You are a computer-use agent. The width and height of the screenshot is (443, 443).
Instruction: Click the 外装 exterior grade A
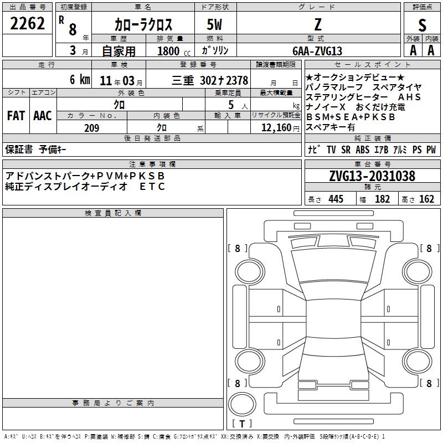coord(413,50)
